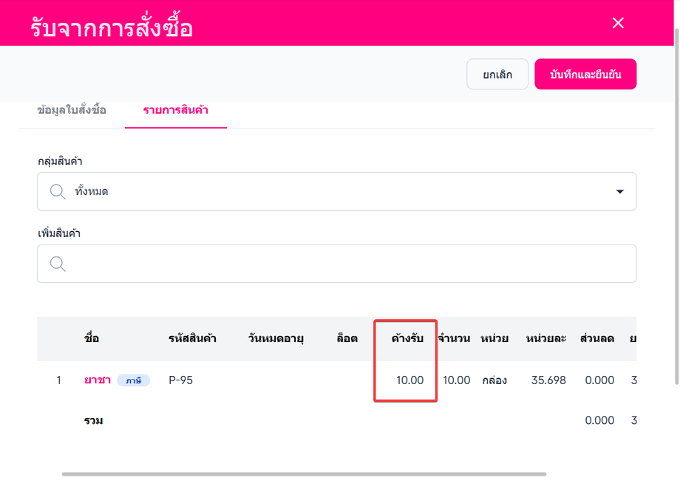Click the vertical scrollbar on the right edge
Screen dimensions: 680x489
point(677,206)
